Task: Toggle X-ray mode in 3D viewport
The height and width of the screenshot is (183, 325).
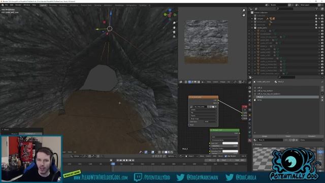Action: tap(159, 152)
